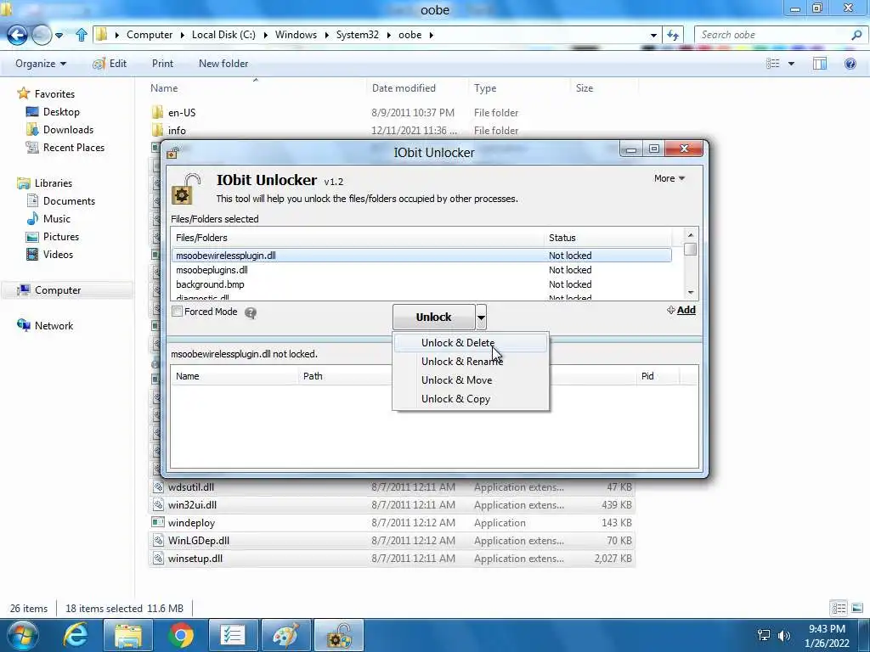Click the Search oobe input field
Screen dimensions: 870x652
pos(774,35)
